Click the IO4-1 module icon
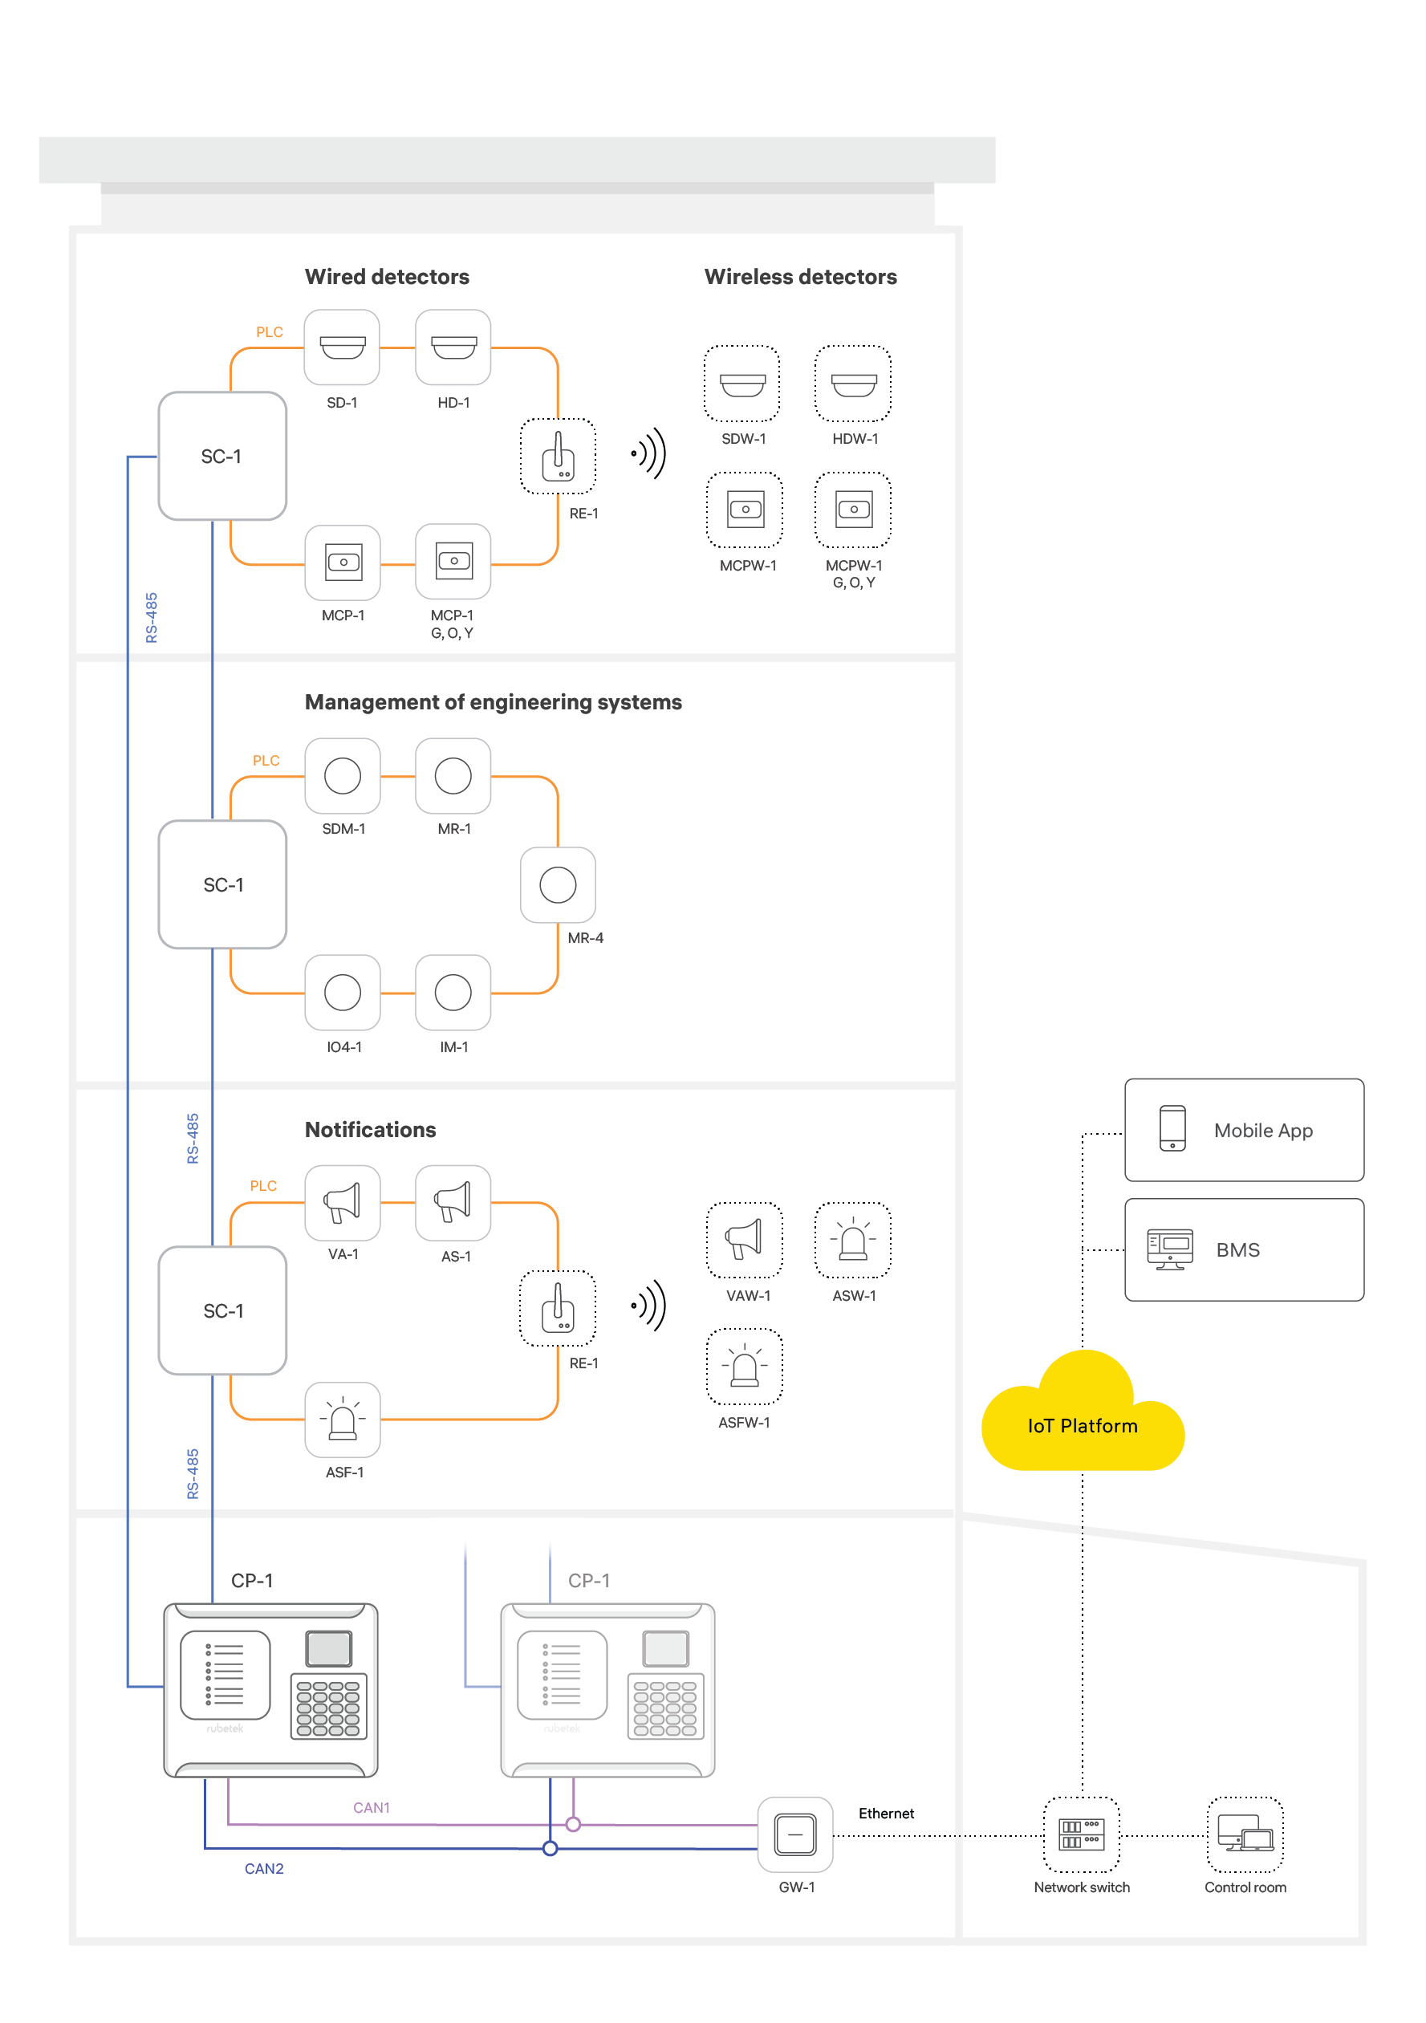The image size is (1426, 2023). tap(342, 993)
